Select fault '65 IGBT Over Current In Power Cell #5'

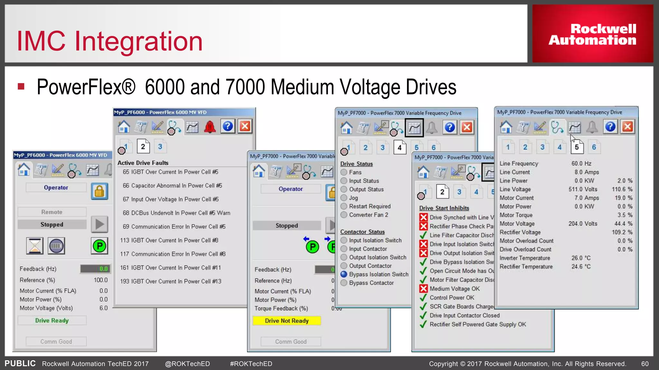(171, 172)
